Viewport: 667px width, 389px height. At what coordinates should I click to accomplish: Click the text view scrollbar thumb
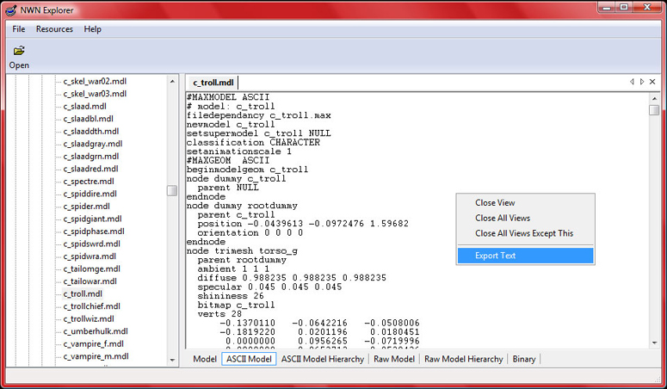click(x=654, y=110)
